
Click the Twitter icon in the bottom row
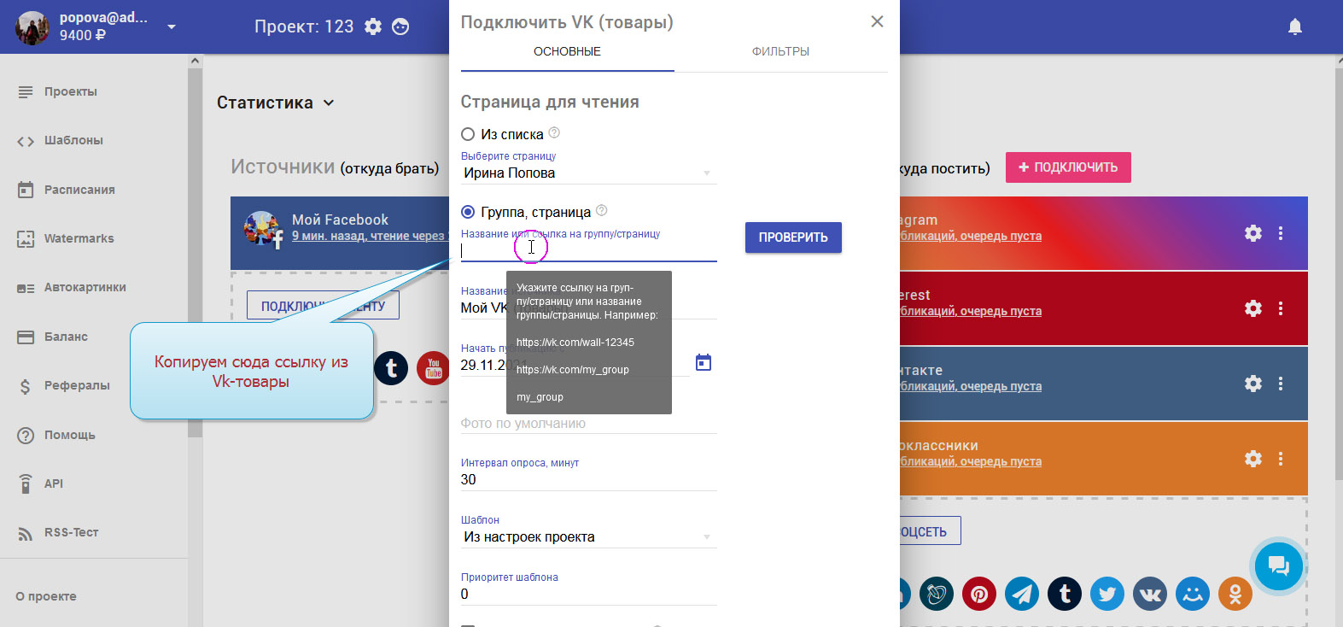tap(1107, 594)
